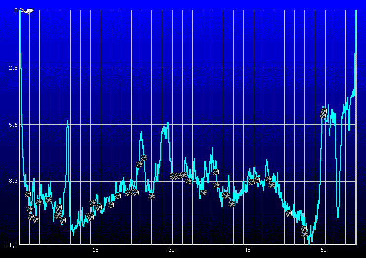Screen dimensions: 366x258
Task: Select camera marker just below the minute-24 peak marker
Action: (x=140, y=165)
